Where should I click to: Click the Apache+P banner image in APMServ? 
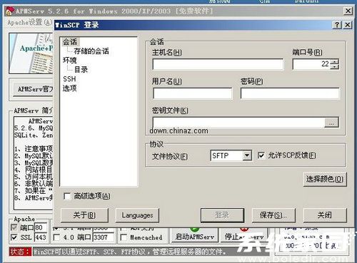[x=31, y=53]
